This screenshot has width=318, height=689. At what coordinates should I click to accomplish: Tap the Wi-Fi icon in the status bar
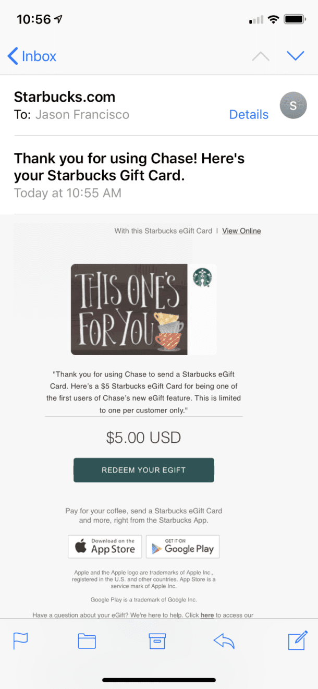[273, 19]
